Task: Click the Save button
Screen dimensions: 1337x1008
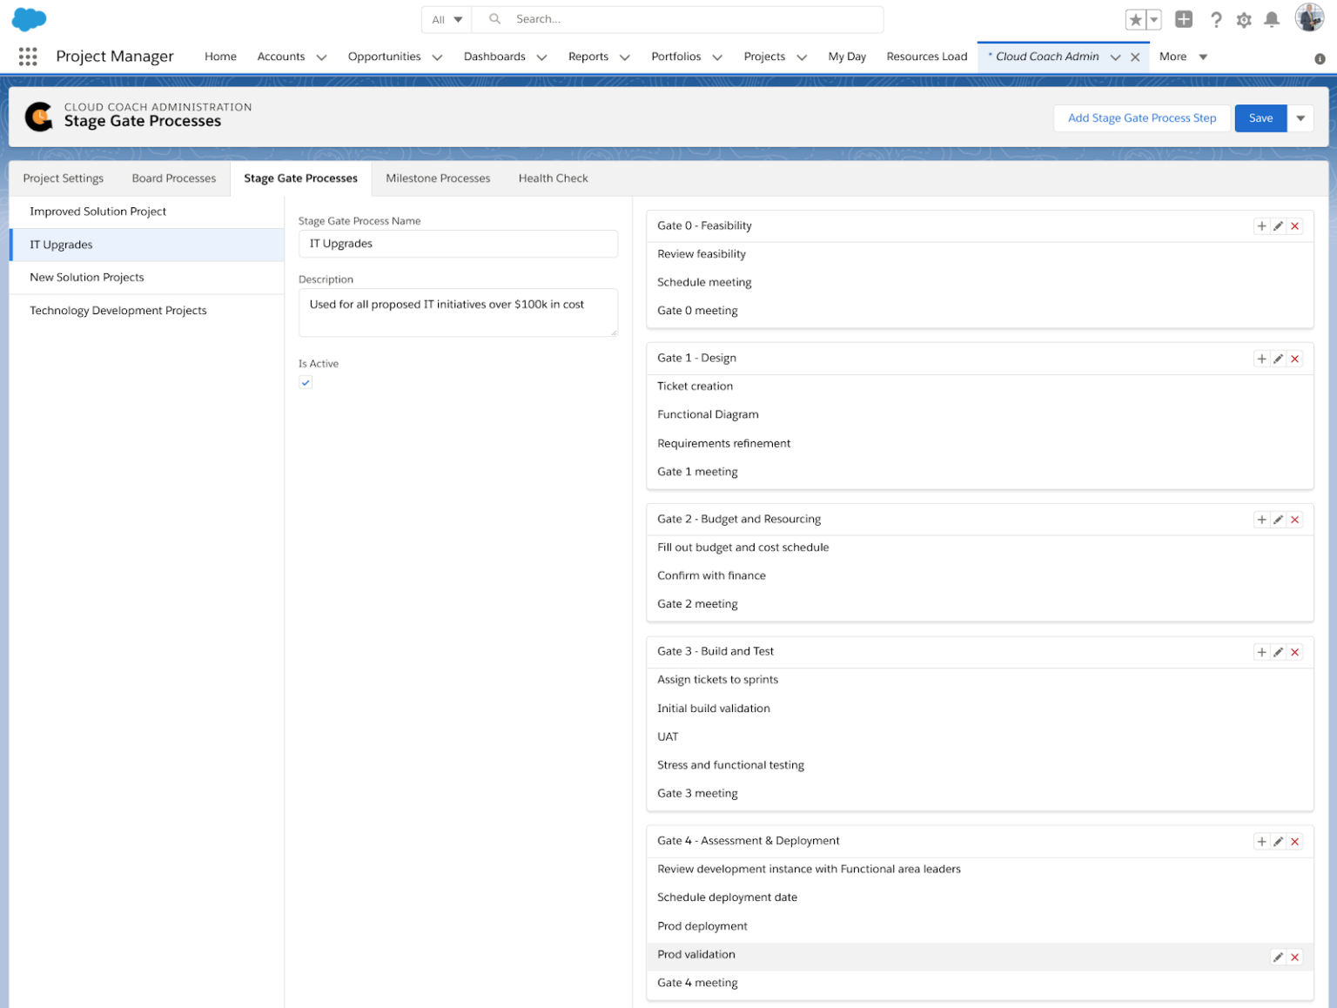Action: point(1260,118)
